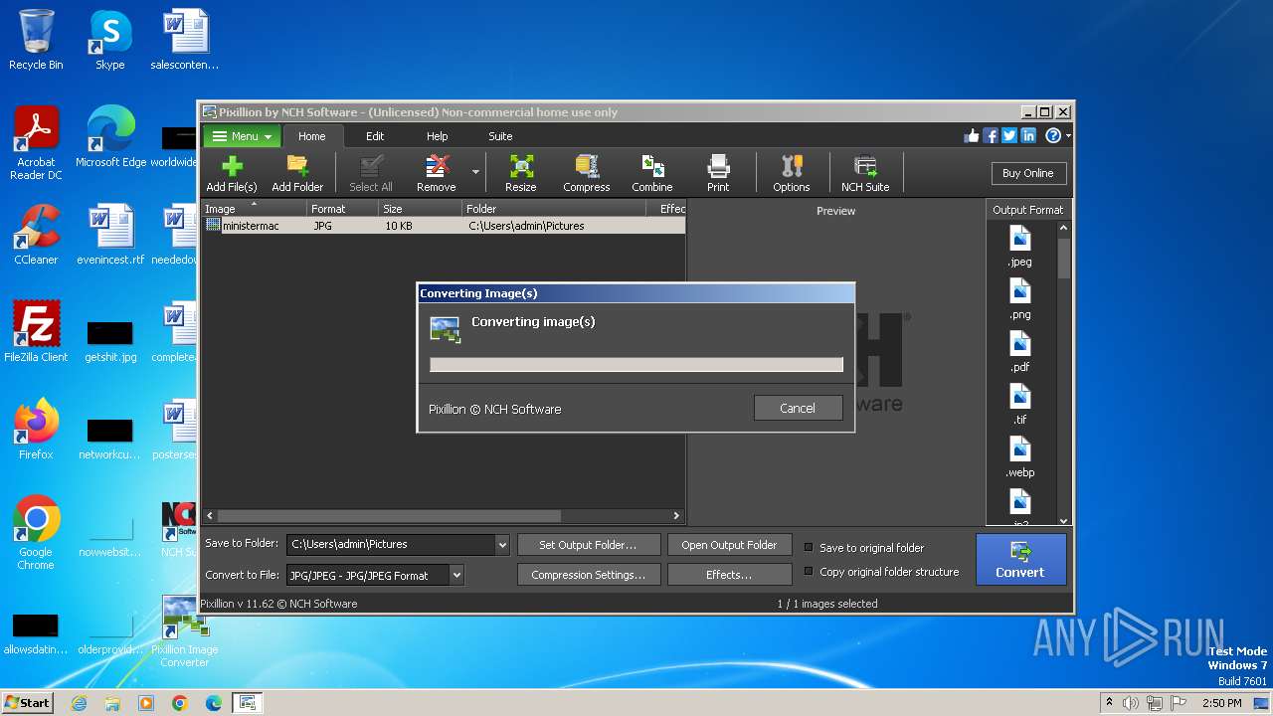The image size is (1273, 716).
Task: Open the Compress tool
Action: [587, 174]
